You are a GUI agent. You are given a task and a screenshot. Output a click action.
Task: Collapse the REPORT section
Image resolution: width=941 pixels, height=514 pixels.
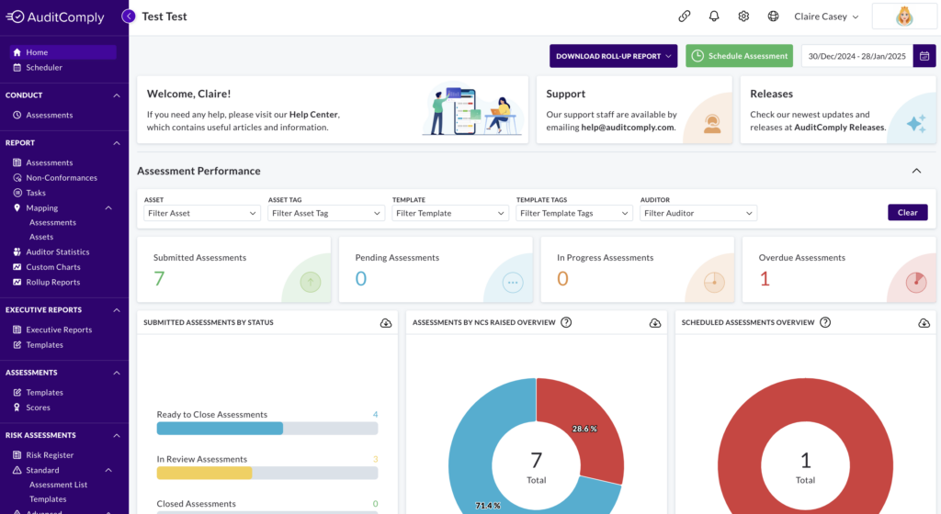click(x=117, y=142)
